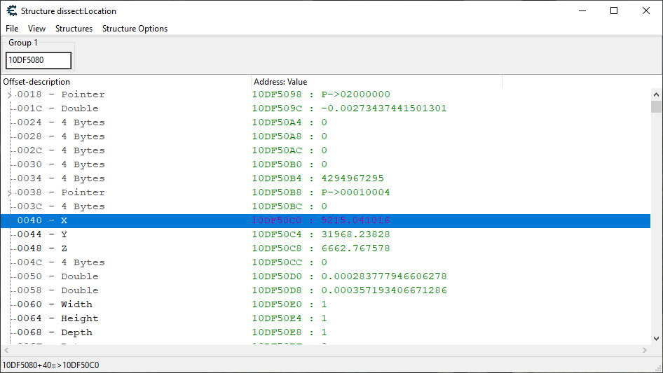Click the vertical scrollbar down arrow

[x=656, y=339]
